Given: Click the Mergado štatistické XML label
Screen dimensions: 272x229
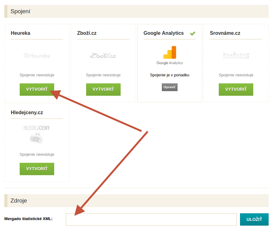Looking at the screenshot, I should [28, 219].
